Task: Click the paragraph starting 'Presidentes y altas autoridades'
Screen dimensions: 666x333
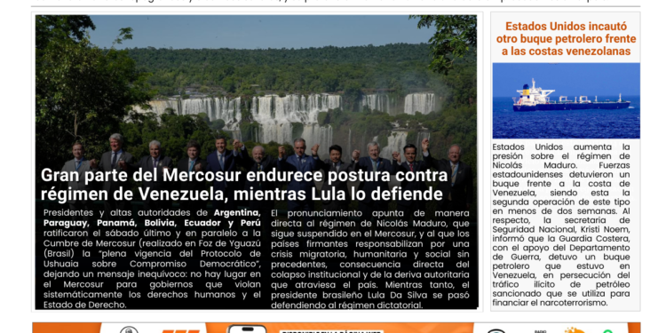Action: point(152,259)
